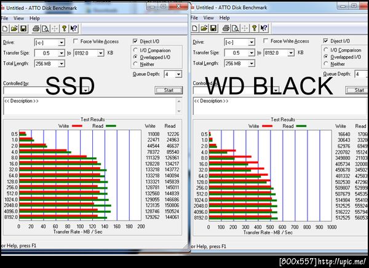The width and height of the screenshot is (369, 268).
Task: Click Open folder icon in right window toolbar
Action: pos(204,28)
